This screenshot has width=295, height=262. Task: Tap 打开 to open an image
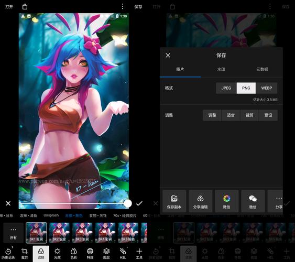(9, 7)
